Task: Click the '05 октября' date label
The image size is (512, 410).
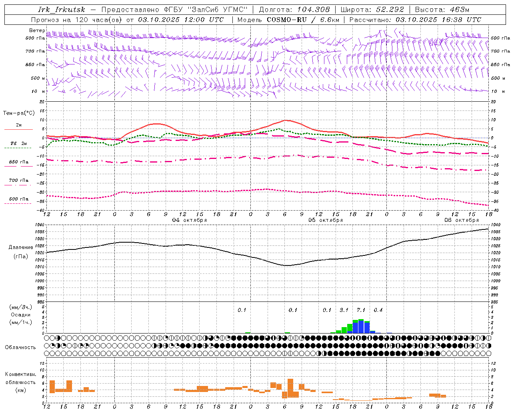Action: 326,220
